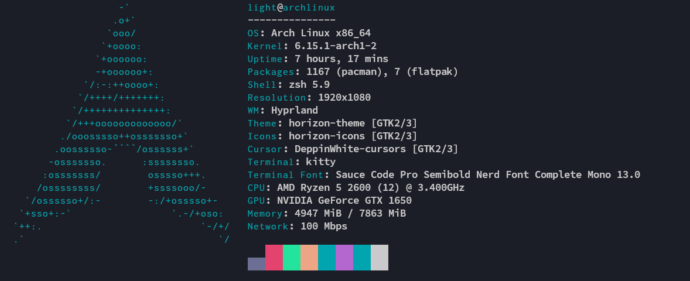Screen dimensions: 690x281
Task: Click the 'light@archlinux' header text
Action: pos(291,8)
